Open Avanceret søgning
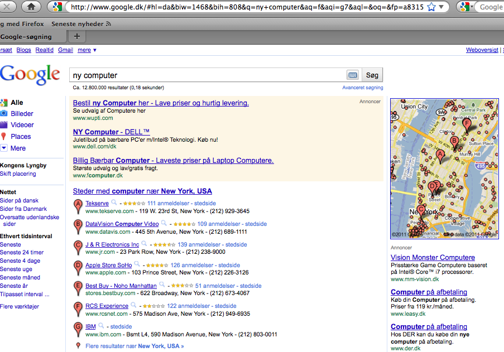The height and width of the screenshot is (352, 504). (x=363, y=88)
